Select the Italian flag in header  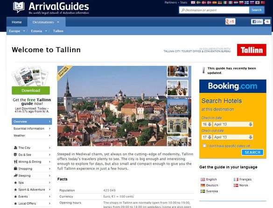click(x=225, y=2)
